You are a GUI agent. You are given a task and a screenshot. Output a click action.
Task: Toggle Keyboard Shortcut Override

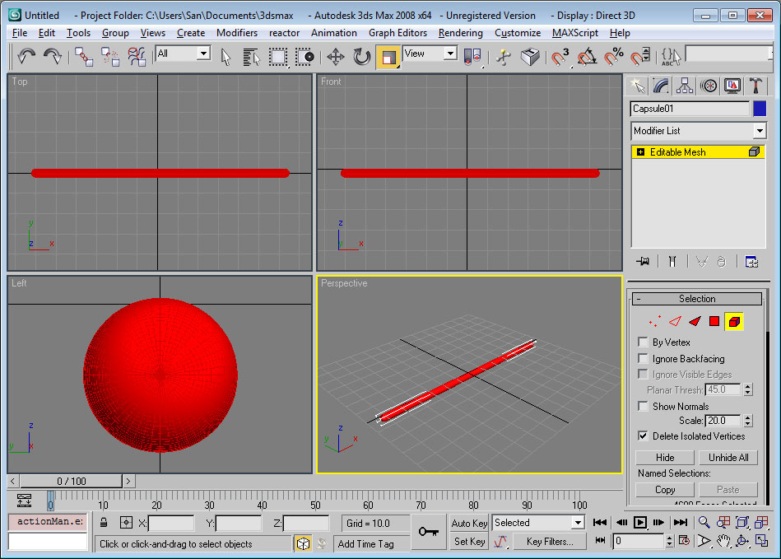pyautogui.click(x=530, y=56)
